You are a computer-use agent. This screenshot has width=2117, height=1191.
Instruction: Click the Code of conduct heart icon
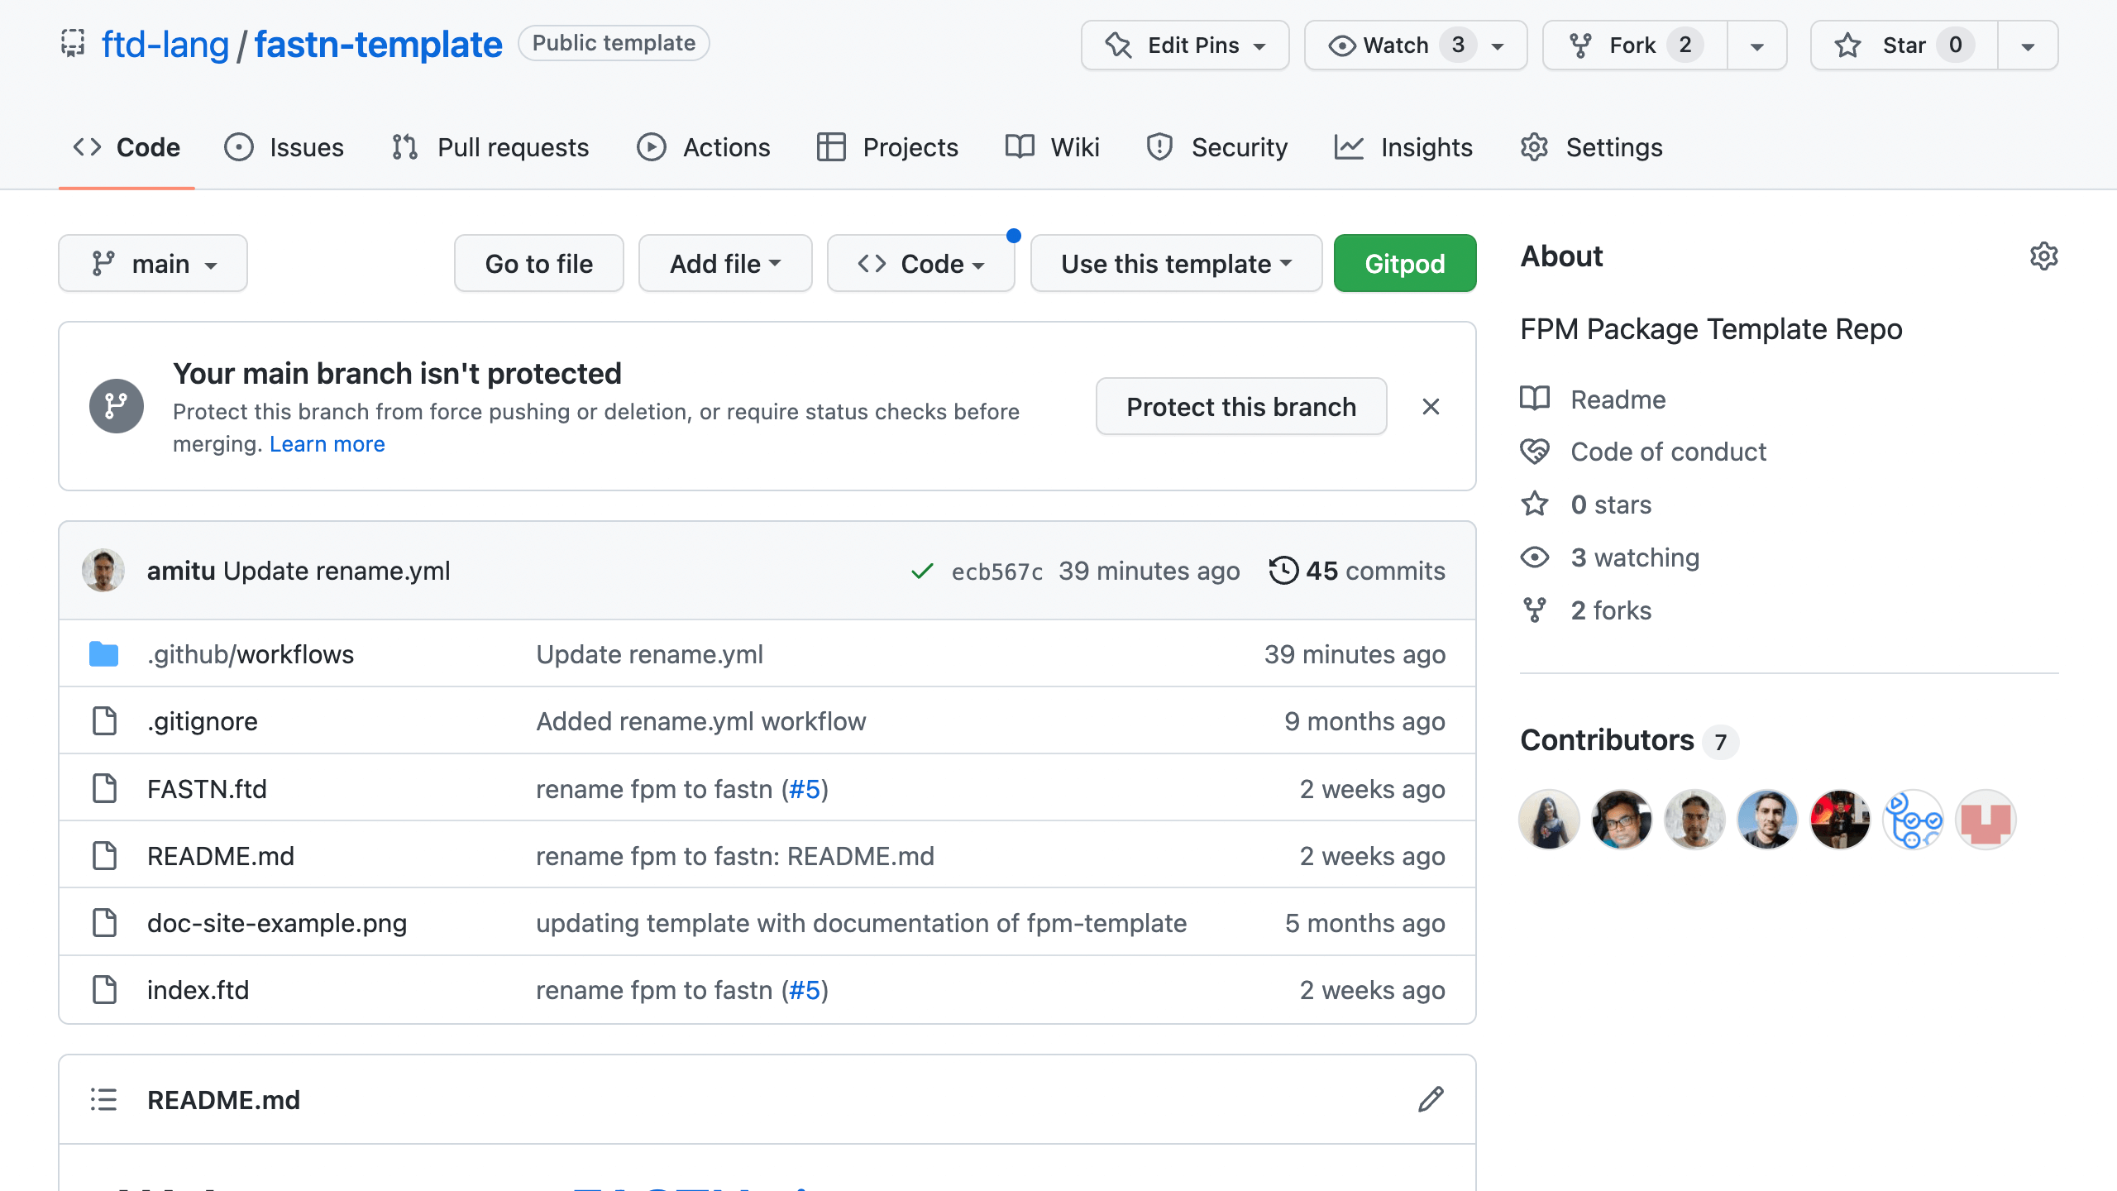coord(1535,452)
